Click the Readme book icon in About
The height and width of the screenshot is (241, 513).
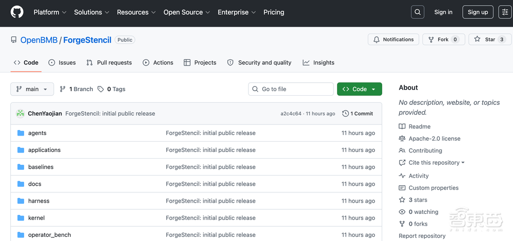[402, 126]
